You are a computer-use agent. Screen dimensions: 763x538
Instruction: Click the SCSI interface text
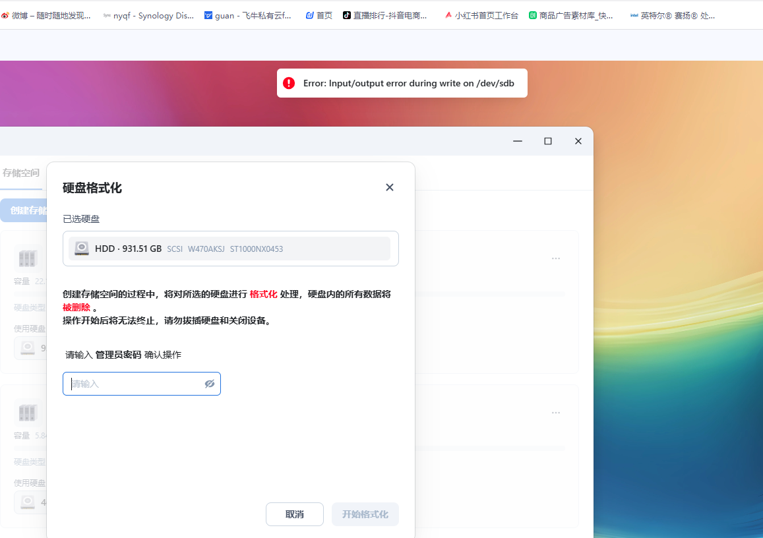point(175,249)
